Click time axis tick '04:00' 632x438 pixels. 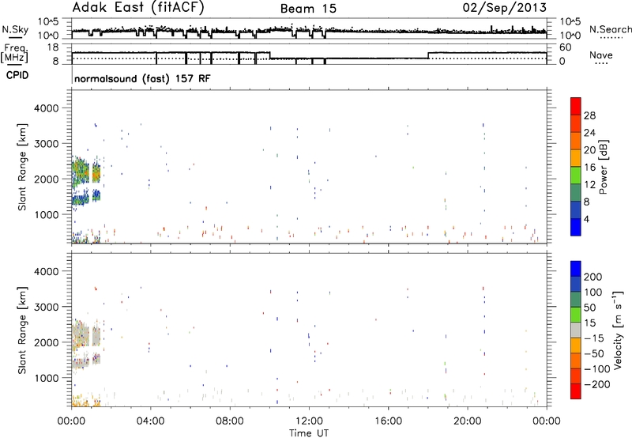(x=151, y=421)
